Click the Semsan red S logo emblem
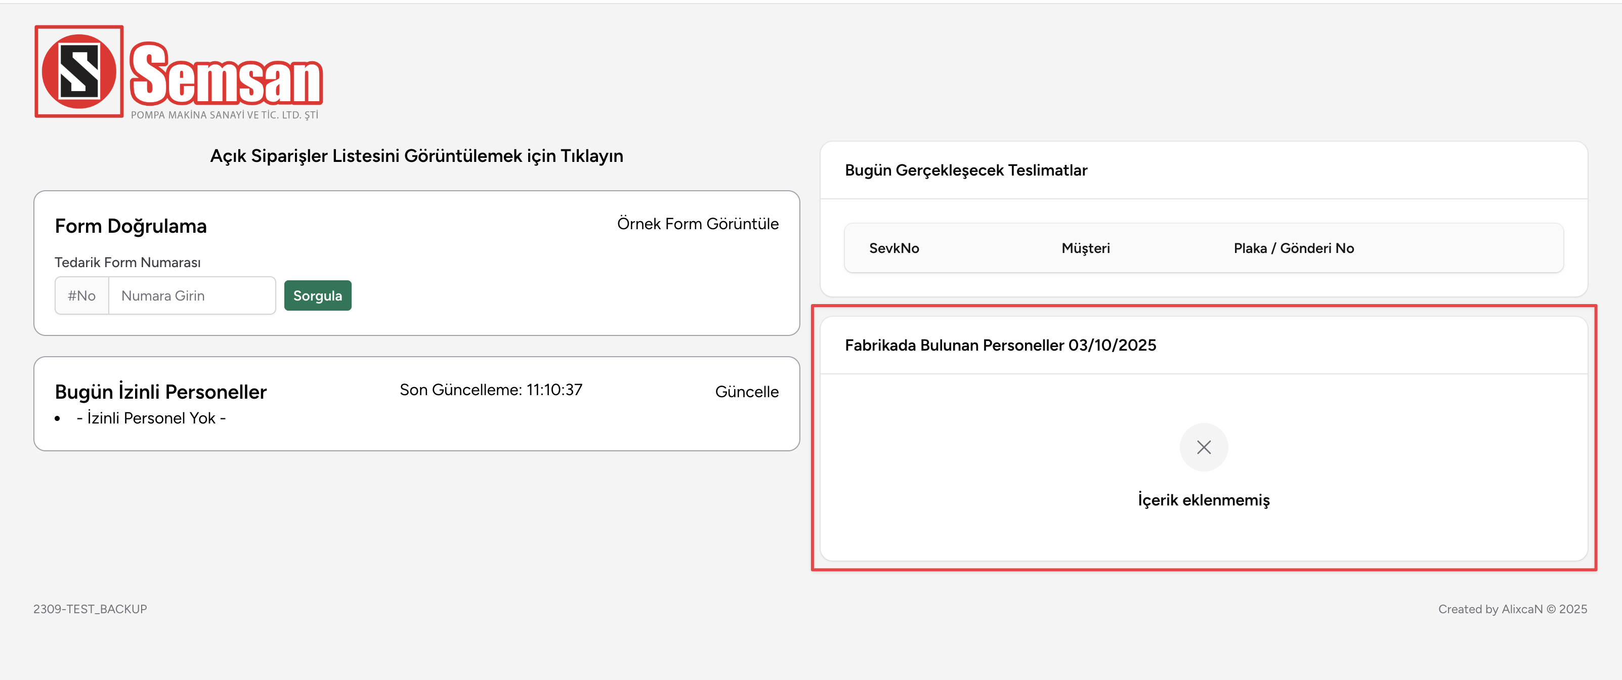Screen dimensions: 1622x680 (x=79, y=71)
